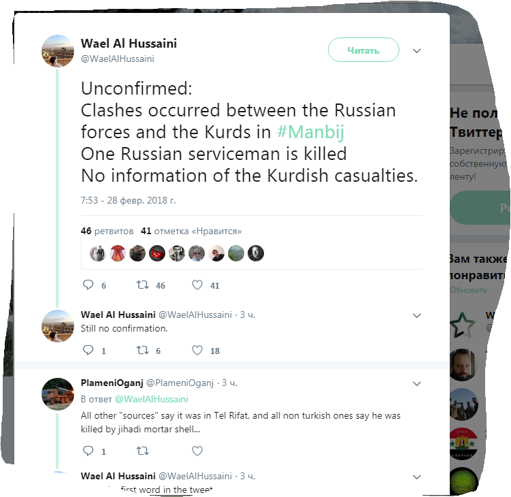The image size is (511, 497).
Task: Open options chevron on PlameniOganj's tweet
Action: tap(417, 383)
